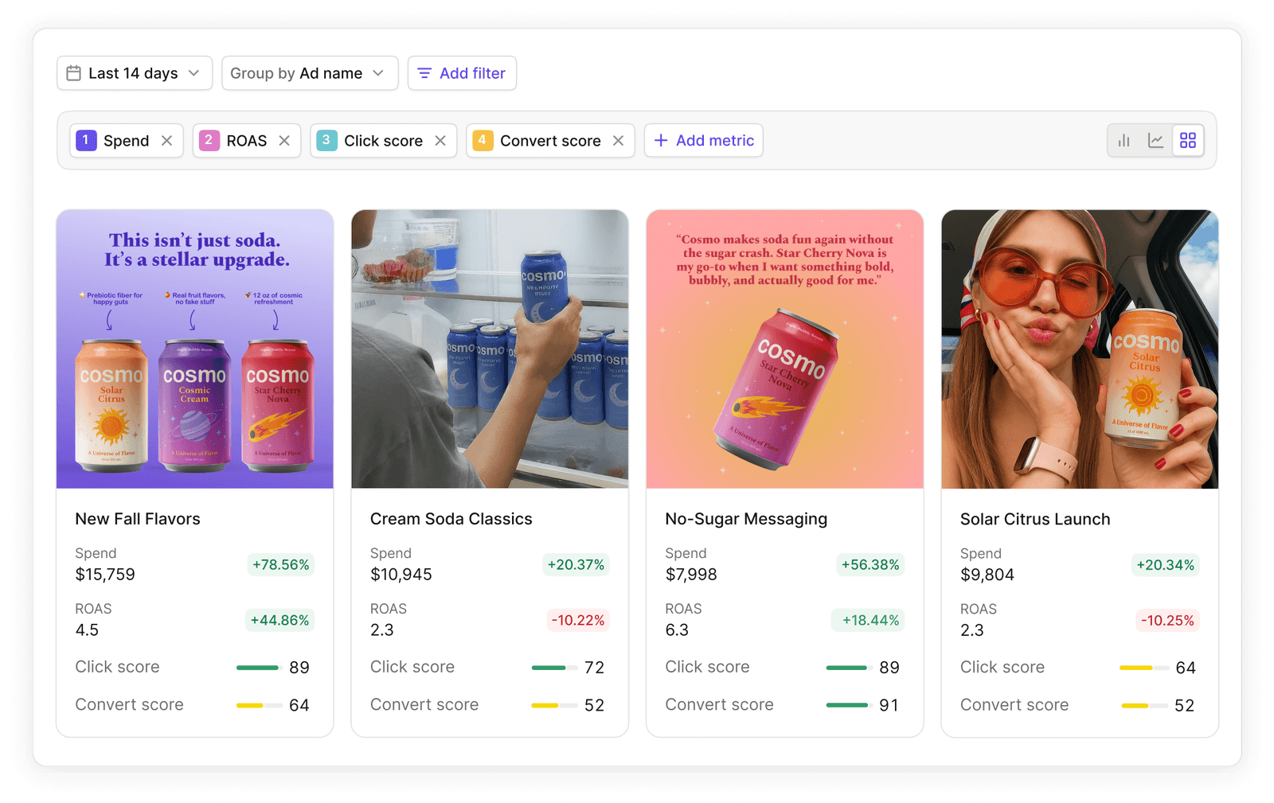
Task: Select the Convert score metric chip
Action: pyautogui.click(x=549, y=141)
